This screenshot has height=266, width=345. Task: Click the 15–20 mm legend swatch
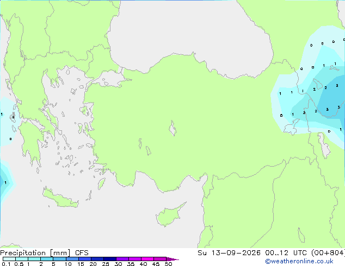[84, 259]
